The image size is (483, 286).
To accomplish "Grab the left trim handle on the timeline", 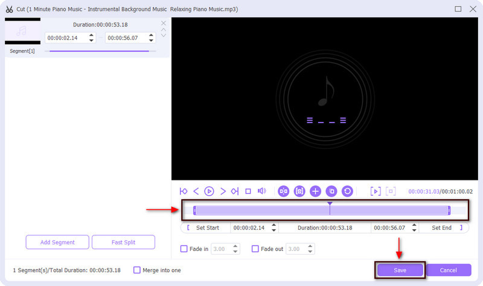I will 194,211.
